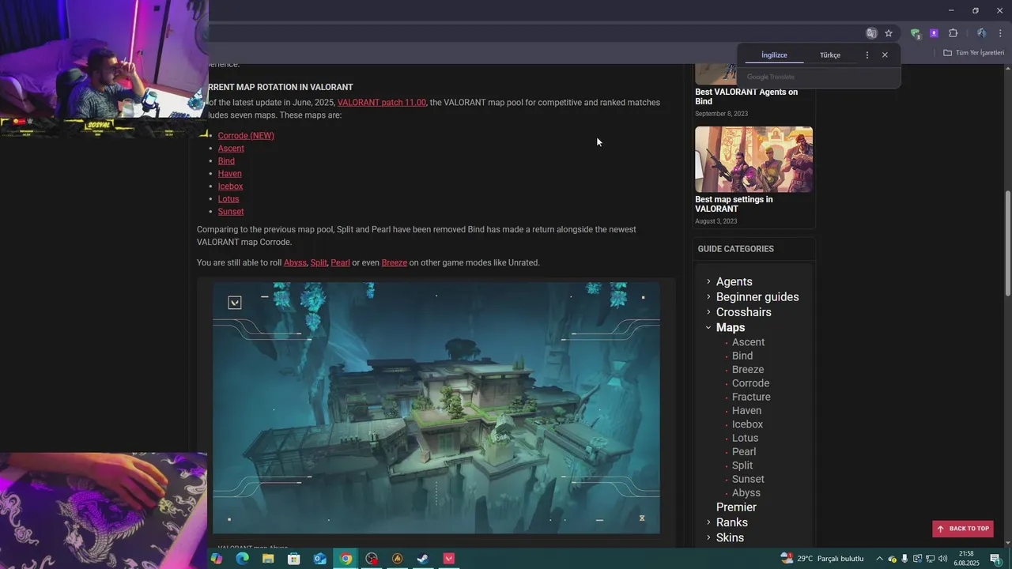The width and height of the screenshot is (1012, 569).
Task: Open the weather widget showing 29°C
Action: (x=822, y=559)
